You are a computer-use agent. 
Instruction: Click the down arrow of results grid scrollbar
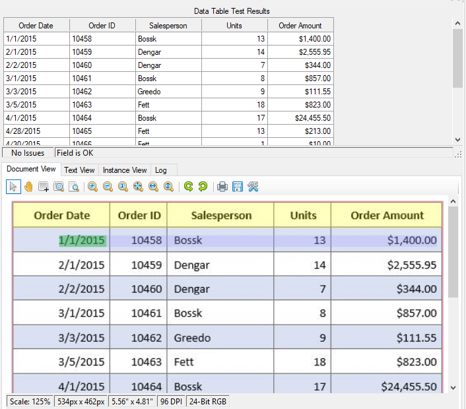(x=458, y=139)
